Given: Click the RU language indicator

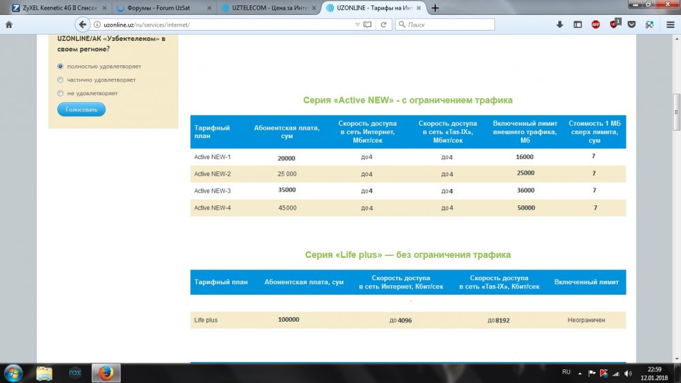Looking at the screenshot, I should coord(566,372).
